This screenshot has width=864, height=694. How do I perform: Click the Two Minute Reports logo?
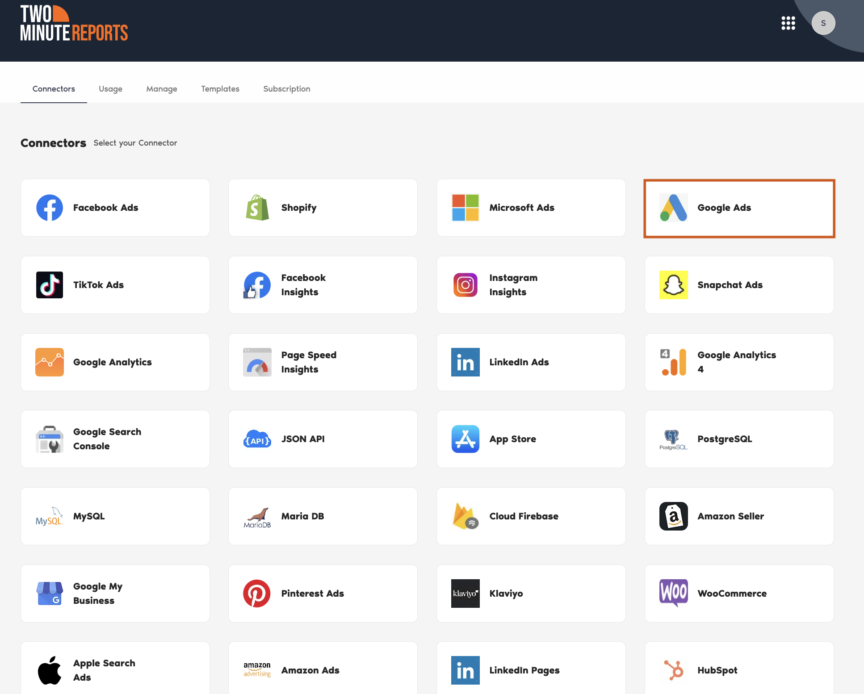pos(74,23)
